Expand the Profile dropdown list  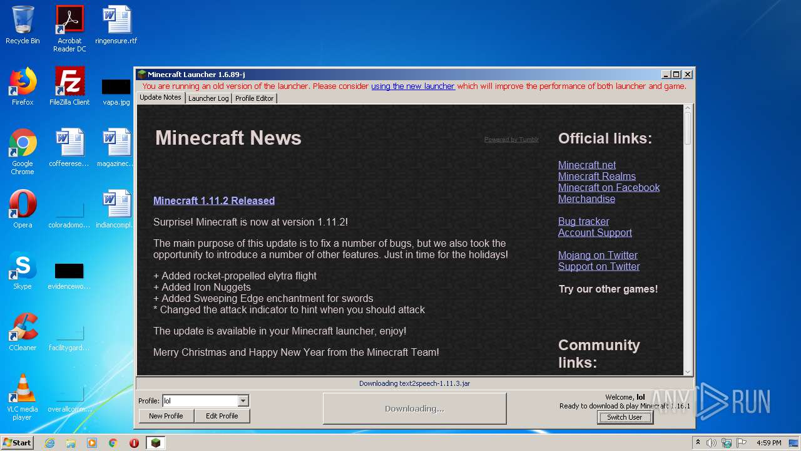(243, 401)
